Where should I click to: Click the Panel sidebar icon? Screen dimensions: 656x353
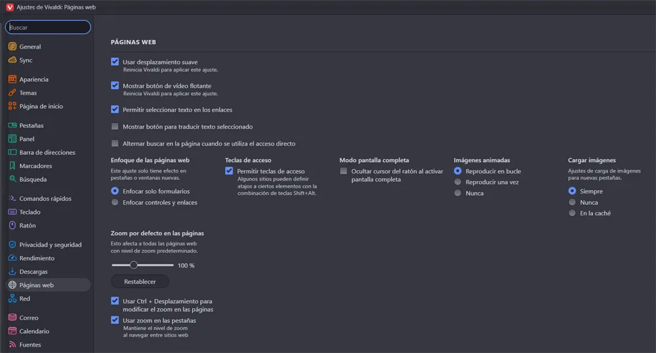(x=12, y=138)
